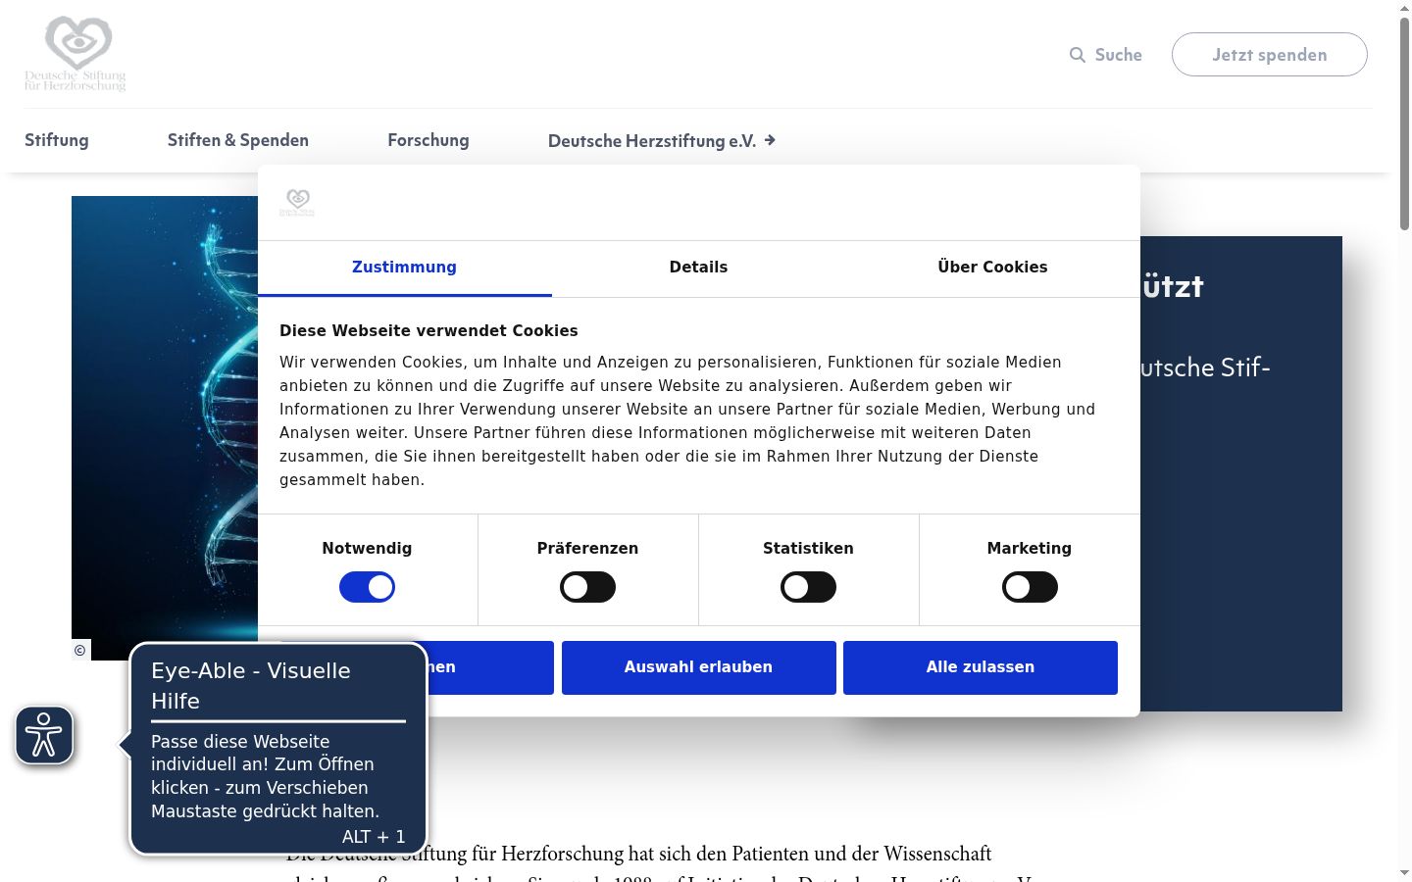1412x882 pixels.
Task: Click the Deutsche Stiftung für Herzforschung logo
Action: click(x=76, y=54)
